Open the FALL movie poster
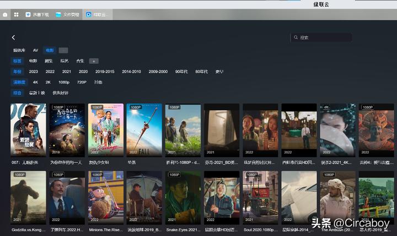 click(144, 130)
